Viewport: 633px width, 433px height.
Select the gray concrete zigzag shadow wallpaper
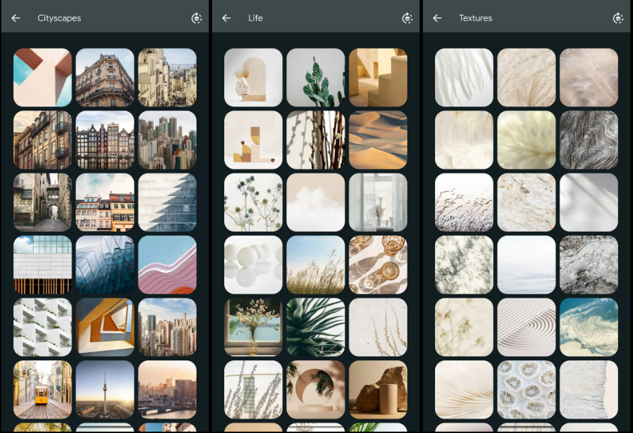[x=168, y=202]
